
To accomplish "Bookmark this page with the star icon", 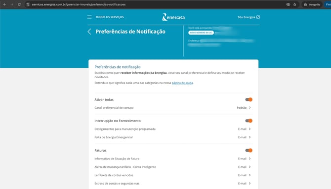I will pyautogui.click(x=295, y=4).
